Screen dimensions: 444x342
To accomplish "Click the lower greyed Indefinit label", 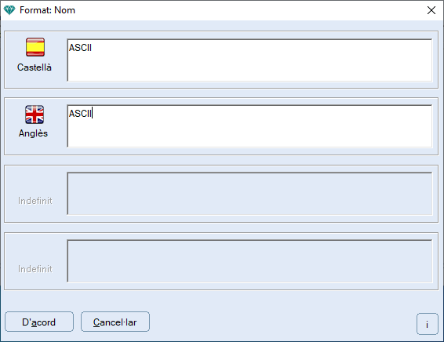I will tap(35, 269).
